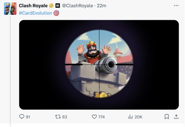Open the @ClashRoyale handle link
This screenshot has width=185, height=127.
tap(77, 6)
